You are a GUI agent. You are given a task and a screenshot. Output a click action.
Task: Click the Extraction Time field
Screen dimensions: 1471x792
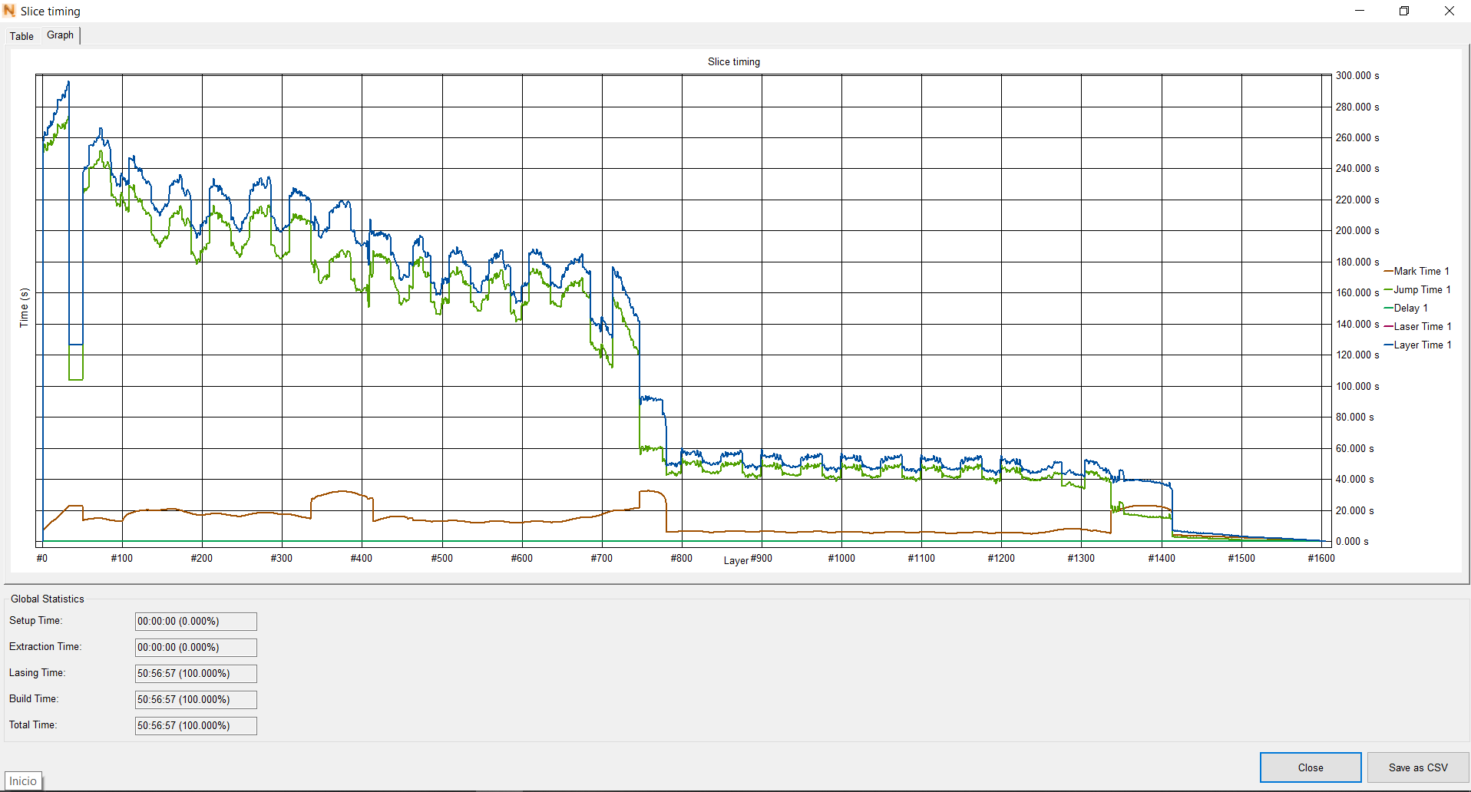pos(196,648)
